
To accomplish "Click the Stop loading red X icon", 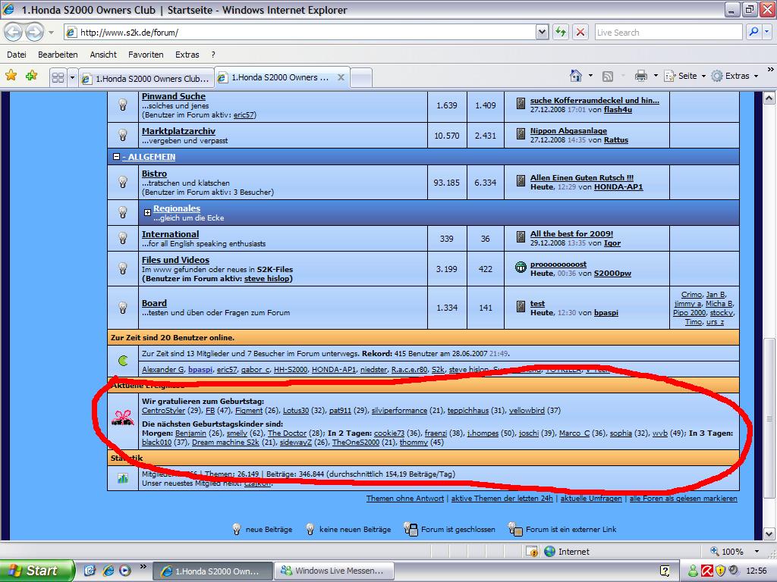I will 580,32.
